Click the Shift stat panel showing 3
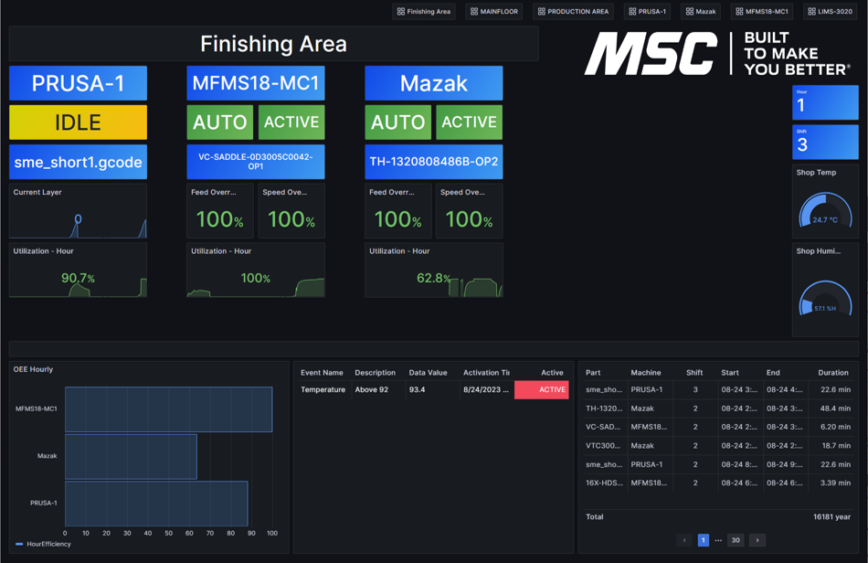Screen dimensions: 868x563 (x=825, y=142)
